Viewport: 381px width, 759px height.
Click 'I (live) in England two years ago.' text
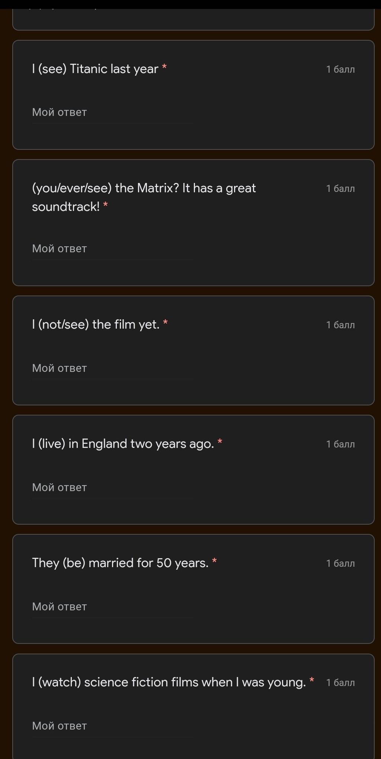pos(123,444)
